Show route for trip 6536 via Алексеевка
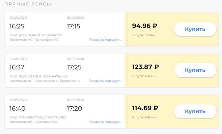222x134 pixels. pos(105,81)
